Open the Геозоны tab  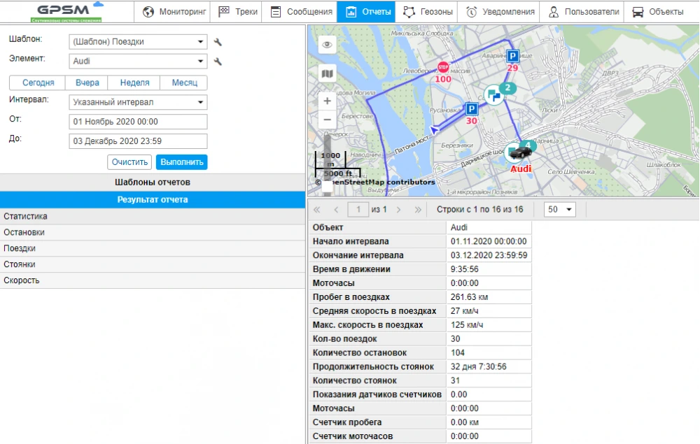[x=426, y=12]
